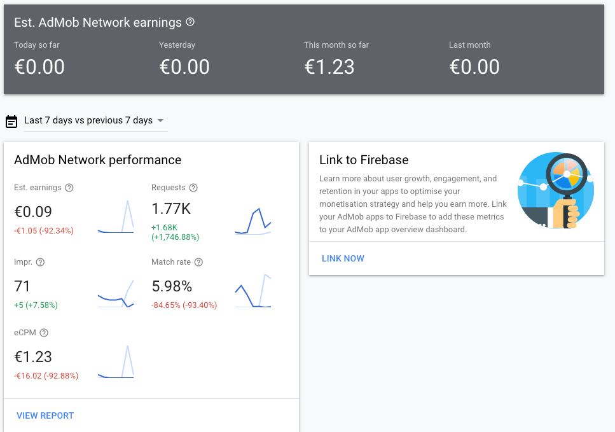Click the Est. earnings sparkline chart
Viewport: 615px width, 432px height.
click(x=116, y=217)
